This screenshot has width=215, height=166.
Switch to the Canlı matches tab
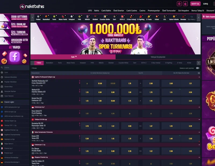coord(73,57)
